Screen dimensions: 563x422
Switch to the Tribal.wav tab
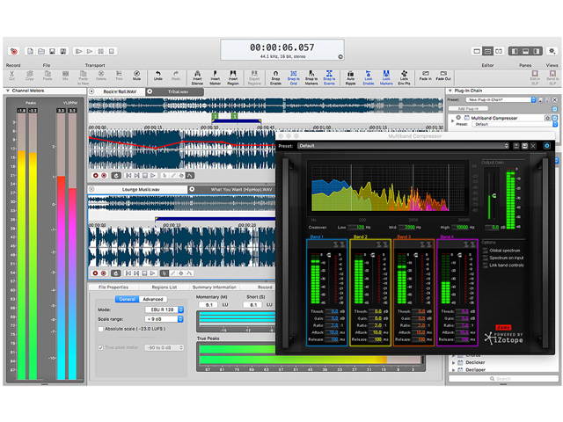[178, 91]
